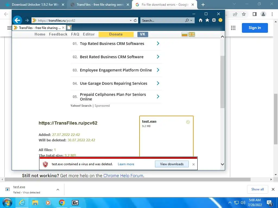
Task: Open a new Chrome tab
Action: tap(203, 5)
